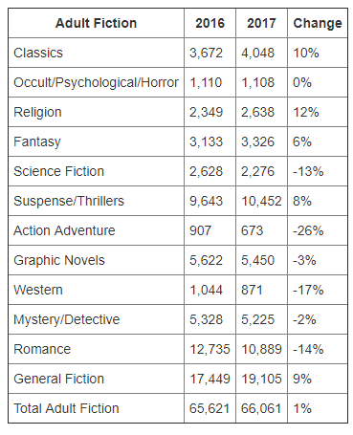Image resolution: width=353 pixels, height=435 pixels.
Task: Select the Classics row label
Action: coord(38,53)
